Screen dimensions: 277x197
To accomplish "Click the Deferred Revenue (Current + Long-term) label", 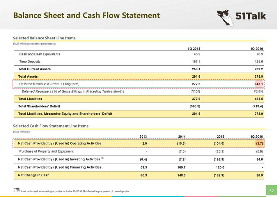I will pos(53,84).
